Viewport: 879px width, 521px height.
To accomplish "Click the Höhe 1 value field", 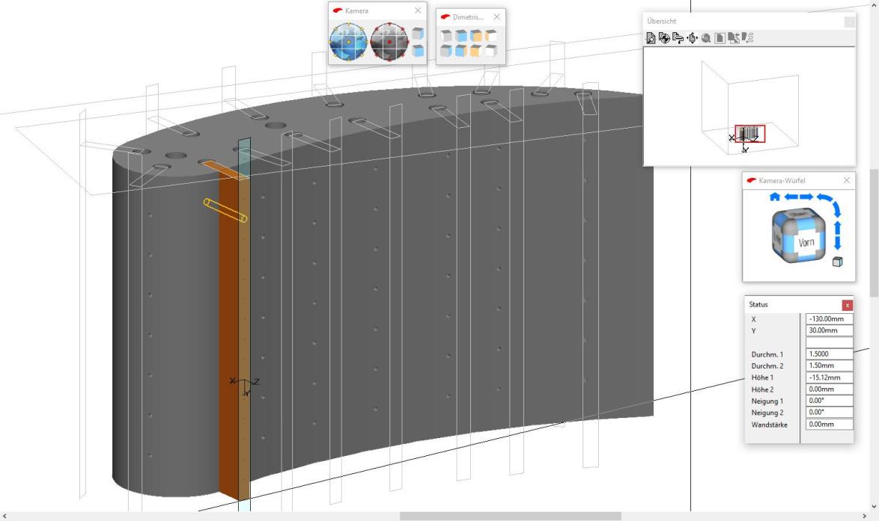I will point(830,377).
